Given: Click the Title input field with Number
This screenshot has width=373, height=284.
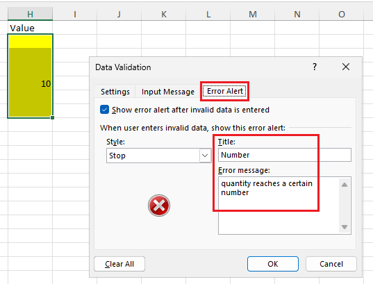Looking at the screenshot, I should click(x=285, y=155).
